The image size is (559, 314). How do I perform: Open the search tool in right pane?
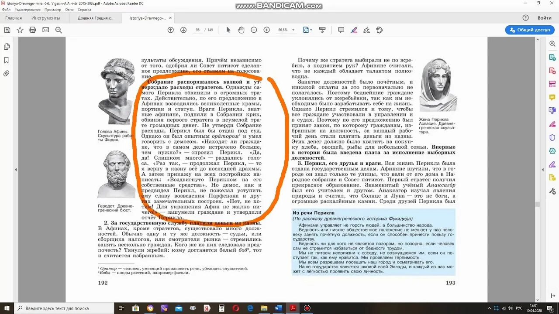552,44
